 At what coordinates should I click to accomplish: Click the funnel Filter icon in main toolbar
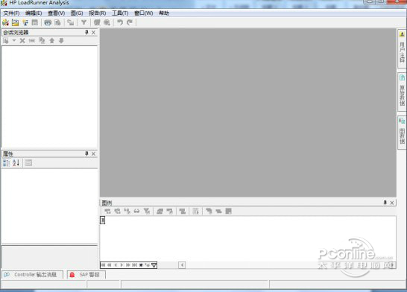[x=83, y=23]
